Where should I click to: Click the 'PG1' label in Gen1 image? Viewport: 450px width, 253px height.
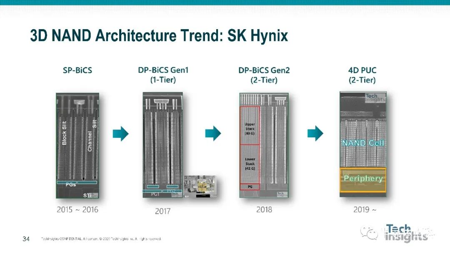coord(155,194)
